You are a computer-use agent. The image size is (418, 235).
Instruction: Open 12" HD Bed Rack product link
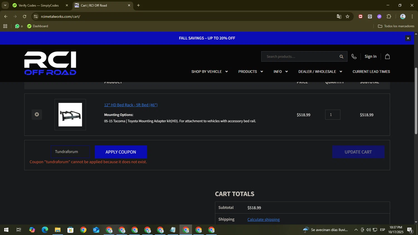coord(131,105)
